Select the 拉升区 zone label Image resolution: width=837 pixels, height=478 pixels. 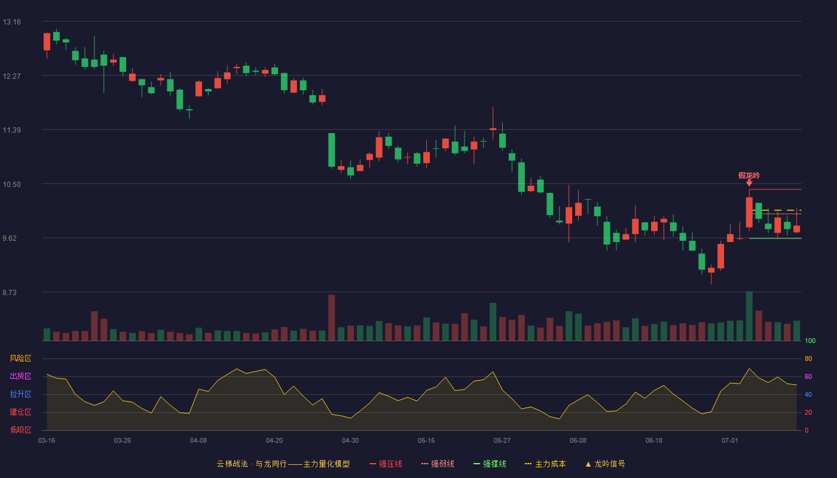(x=20, y=394)
